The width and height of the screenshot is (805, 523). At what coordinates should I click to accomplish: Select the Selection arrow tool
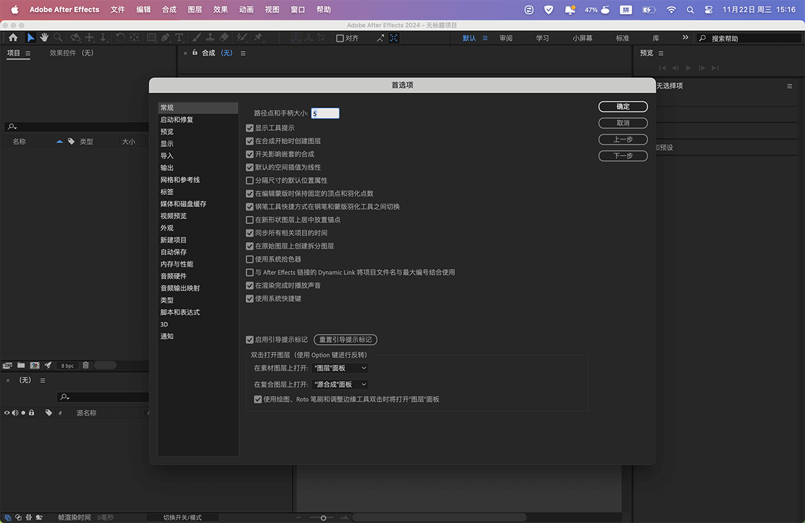[31, 38]
